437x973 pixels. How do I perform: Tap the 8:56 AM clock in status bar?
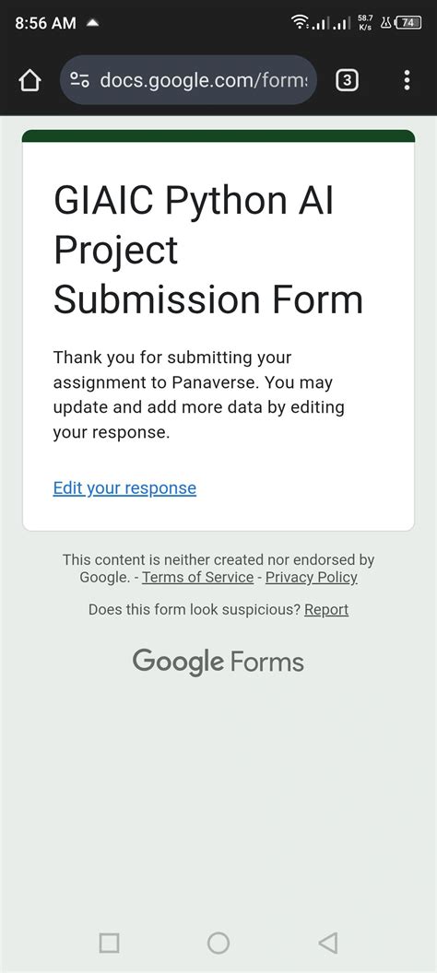coord(45,23)
